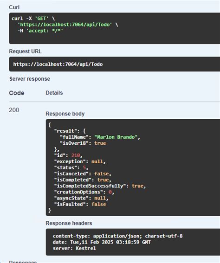Click the 'Code' column header

(17, 93)
